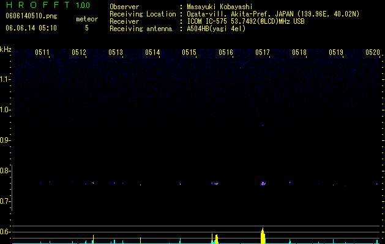This screenshot has height=244, width=385.
Task: Click the 0519 time marker
Action: [336, 52]
